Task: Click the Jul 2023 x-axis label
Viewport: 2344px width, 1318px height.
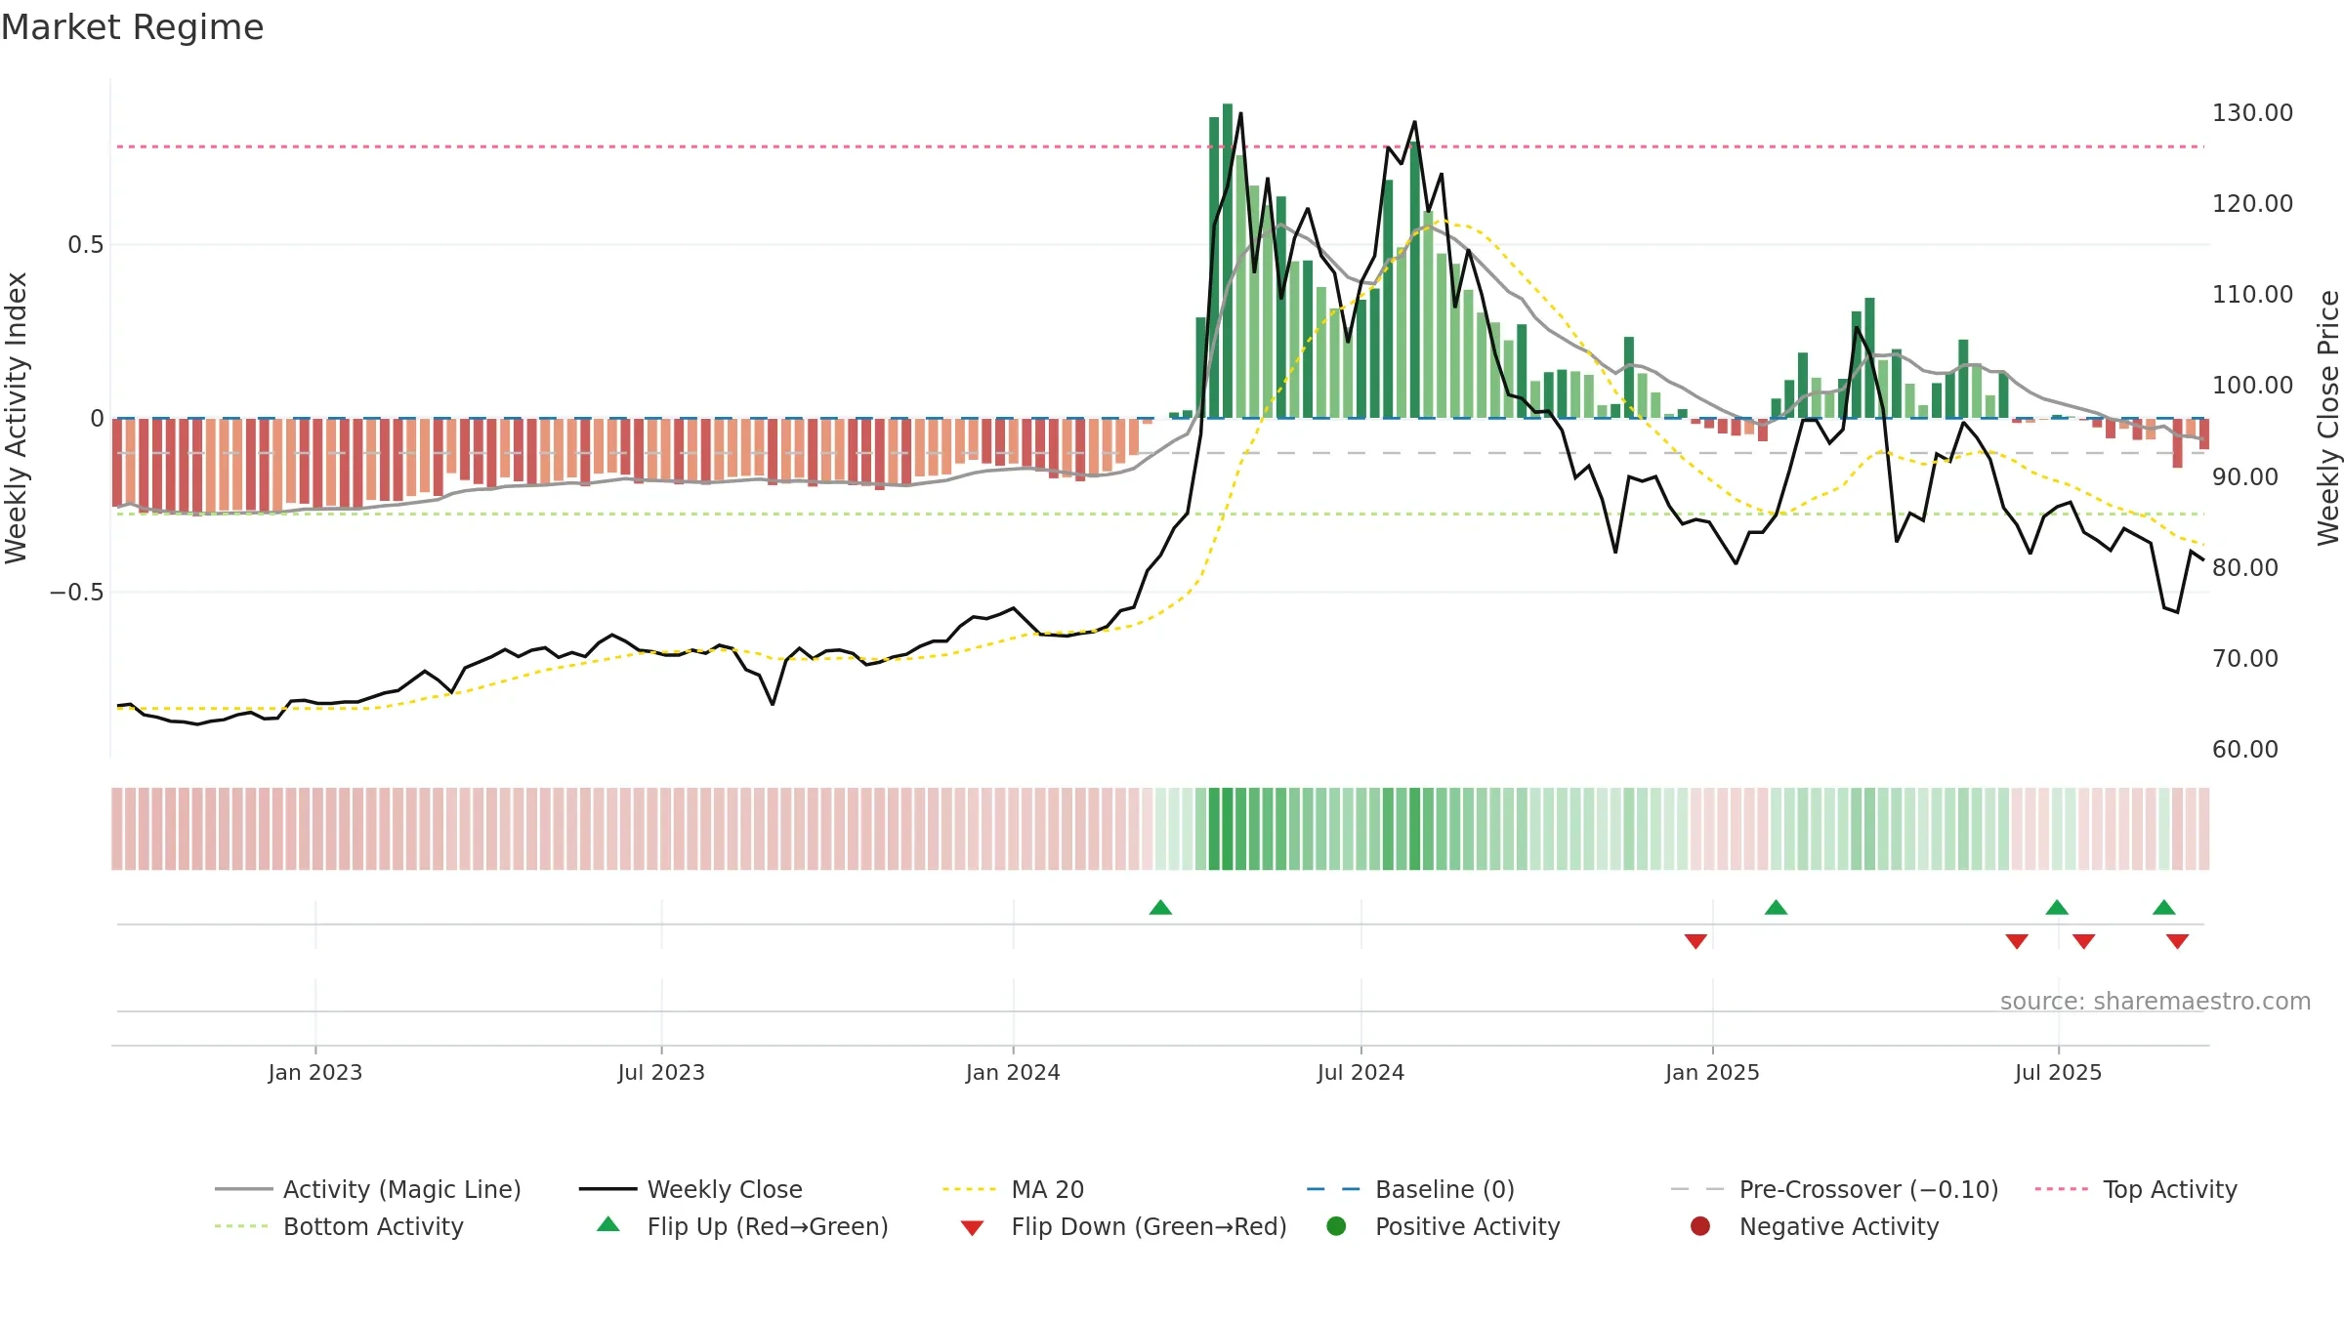Action: (x=661, y=1072)
